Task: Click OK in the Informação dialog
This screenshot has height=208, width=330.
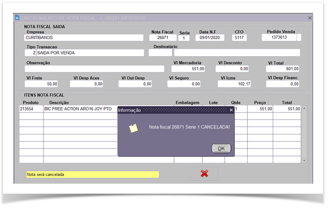Action: (221, 148)
